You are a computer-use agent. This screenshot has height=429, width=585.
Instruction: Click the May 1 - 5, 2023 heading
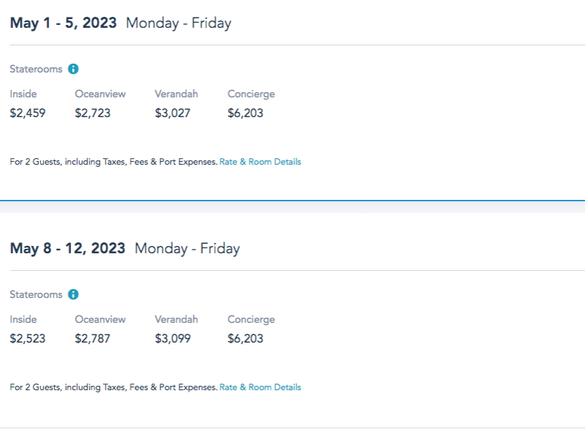click(63, 23)
